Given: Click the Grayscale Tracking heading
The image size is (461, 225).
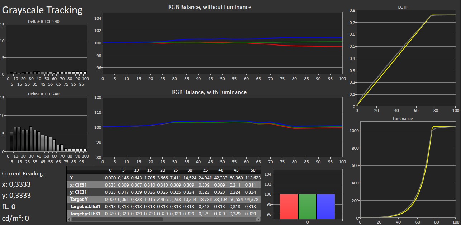Looking at the screenshot, I should (42, 10).
